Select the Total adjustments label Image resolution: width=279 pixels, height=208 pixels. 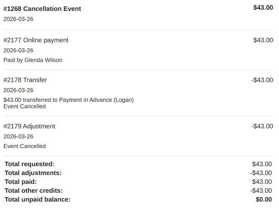click(x=33, y=173)
